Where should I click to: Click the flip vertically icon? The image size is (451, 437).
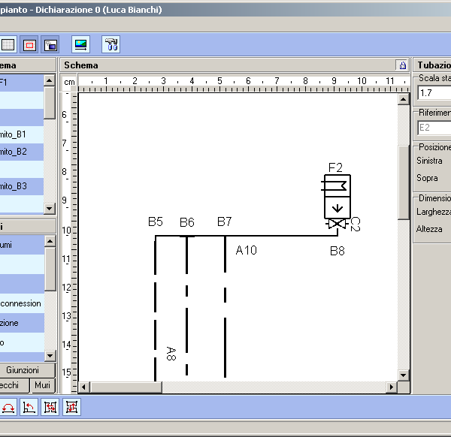pyautogui.click(x=71, y=407)
